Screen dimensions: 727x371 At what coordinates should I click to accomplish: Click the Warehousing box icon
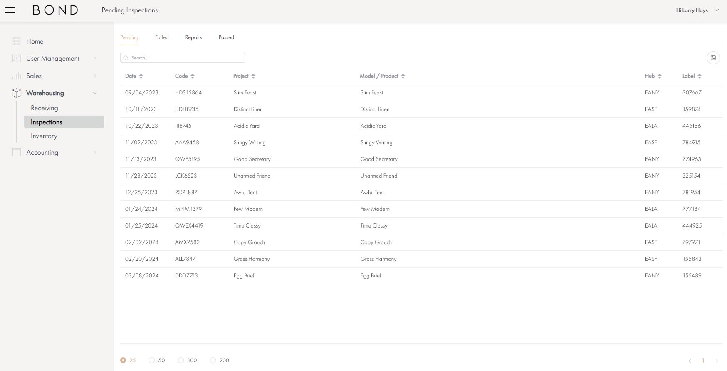point(17,93)
